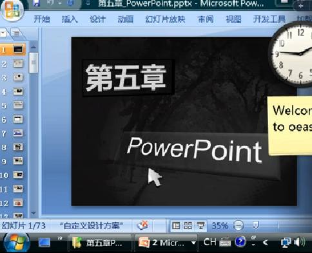Click the keyboard icon on language bar
Viewport: 312px width, 253px height.
225,242
